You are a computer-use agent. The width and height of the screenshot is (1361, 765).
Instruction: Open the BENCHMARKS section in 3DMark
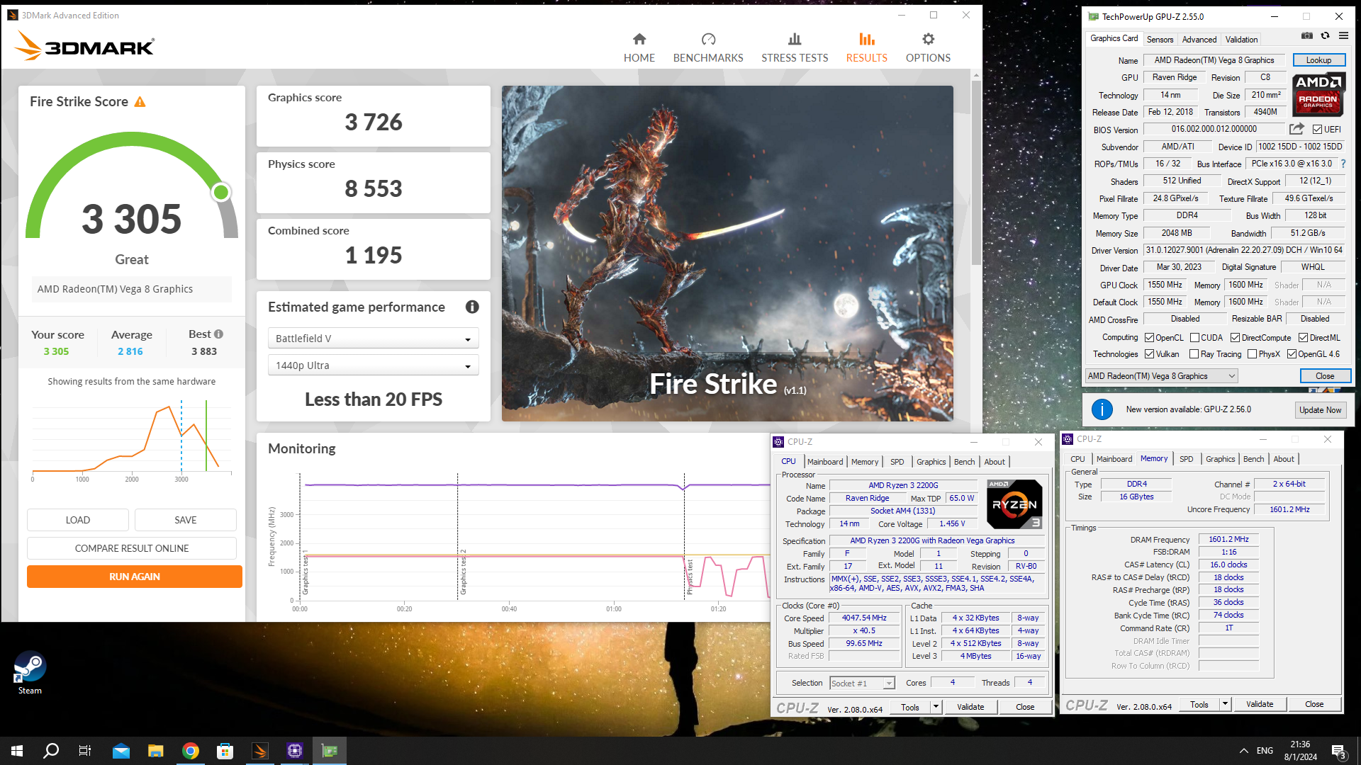tap(708, 47)
